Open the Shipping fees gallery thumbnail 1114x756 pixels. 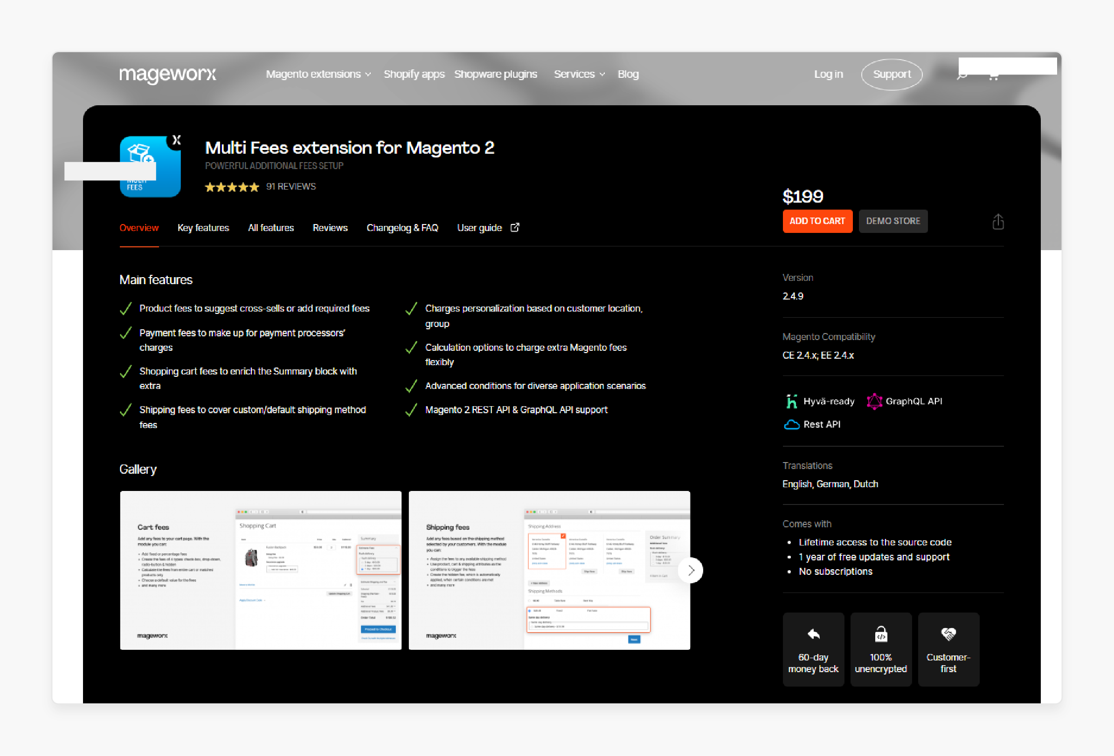(x=549, y=570)
